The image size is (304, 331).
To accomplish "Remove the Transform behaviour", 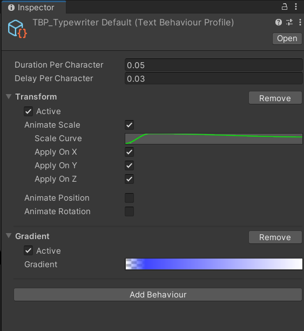I will pos(275,98).
